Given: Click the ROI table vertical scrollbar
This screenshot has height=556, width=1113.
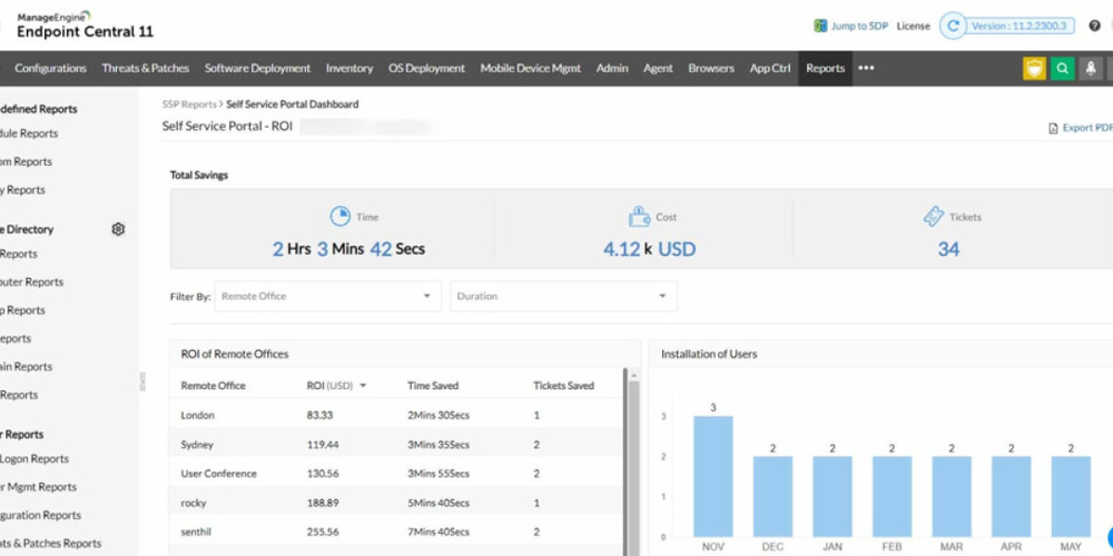Looking at the screenshot, I should point(633,463).
